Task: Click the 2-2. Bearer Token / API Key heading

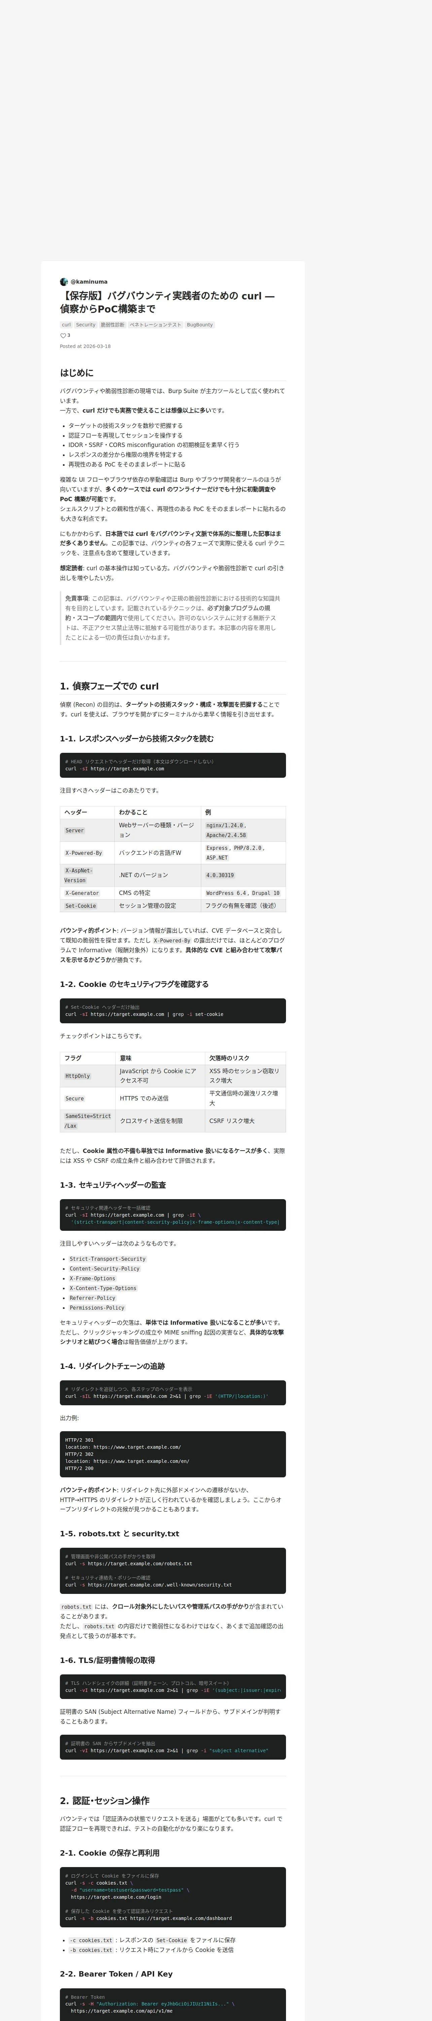Action: pos(116,1974)
